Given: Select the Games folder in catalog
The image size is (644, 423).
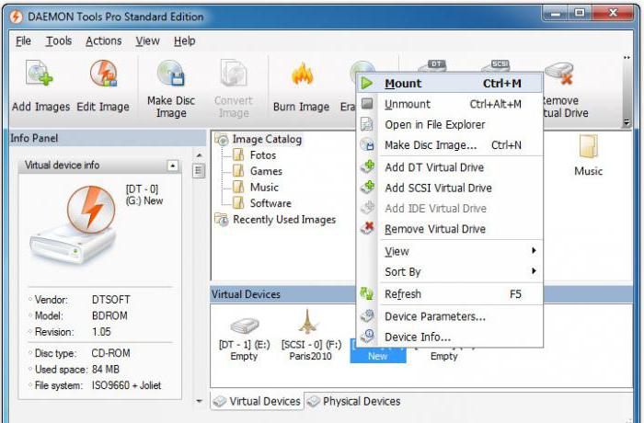Looking at the screenshot, I should (258, 171).
